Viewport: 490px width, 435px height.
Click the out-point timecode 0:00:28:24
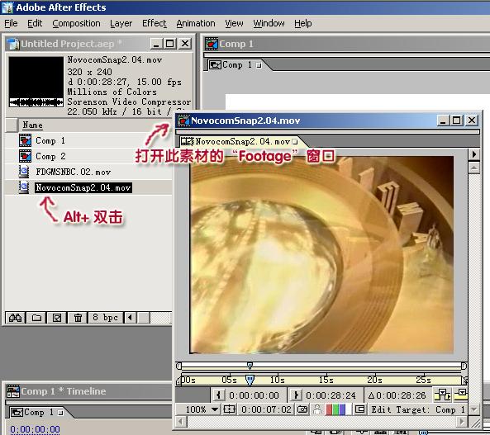click(x=331, y=395)
